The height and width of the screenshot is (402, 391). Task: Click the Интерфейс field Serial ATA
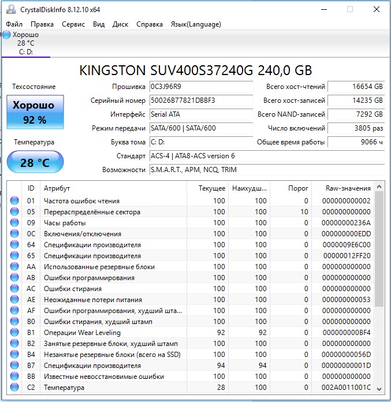(201, 114)
